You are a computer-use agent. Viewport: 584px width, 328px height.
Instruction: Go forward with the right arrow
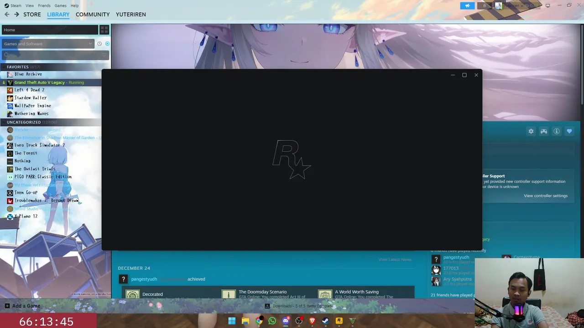click(16, 14)
